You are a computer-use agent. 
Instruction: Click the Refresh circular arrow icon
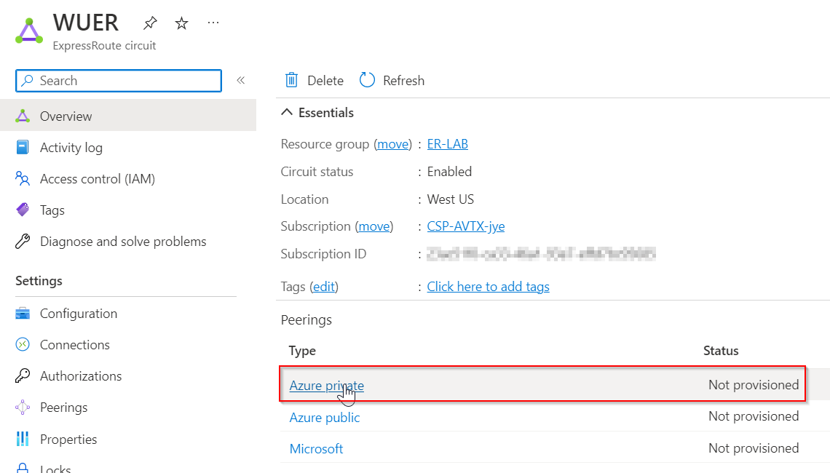367,80
